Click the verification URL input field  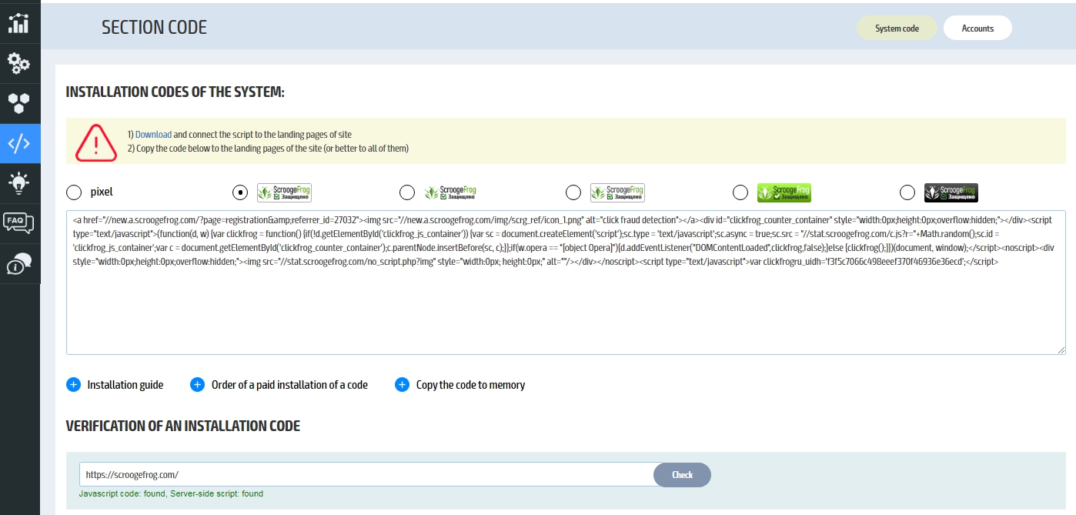pyautogui.click(x=366, y=475)
